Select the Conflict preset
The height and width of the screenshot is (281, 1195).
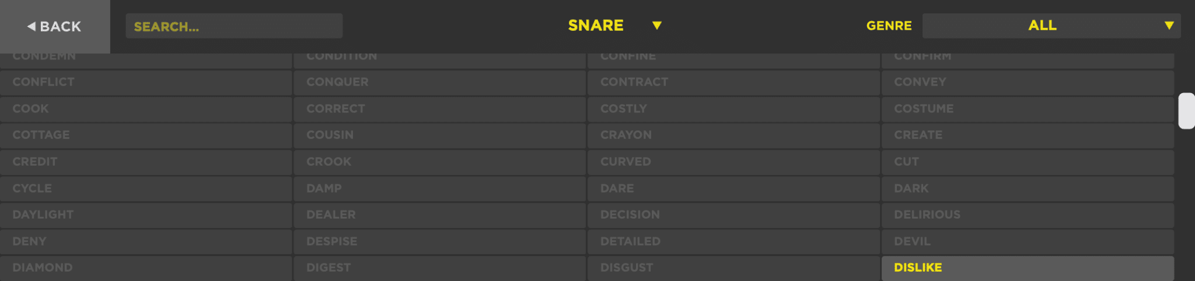pos(146,82)
